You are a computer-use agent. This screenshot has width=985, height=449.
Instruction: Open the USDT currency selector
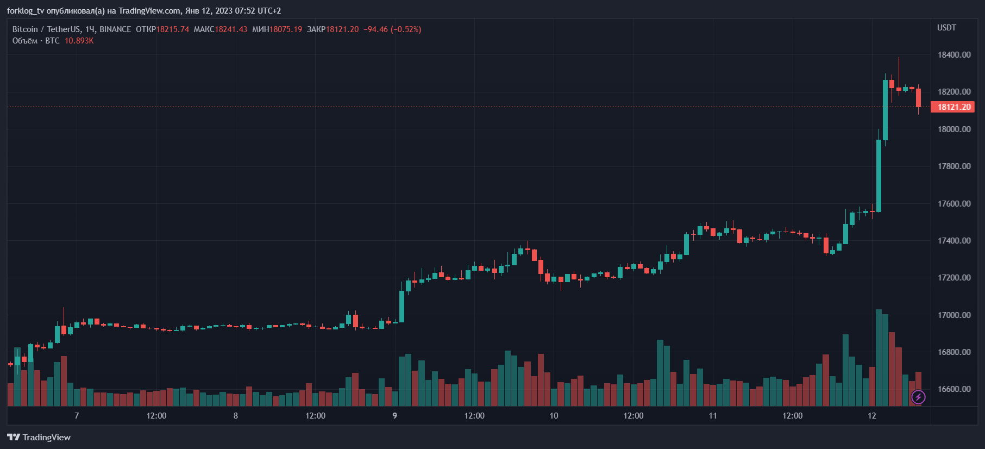pos(946,28)
